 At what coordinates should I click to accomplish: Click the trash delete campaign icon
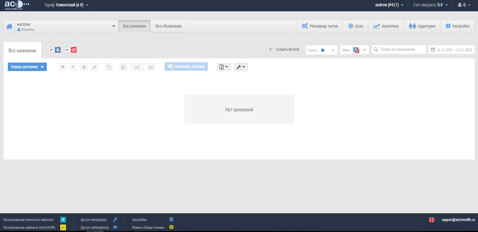click(84, 67)
